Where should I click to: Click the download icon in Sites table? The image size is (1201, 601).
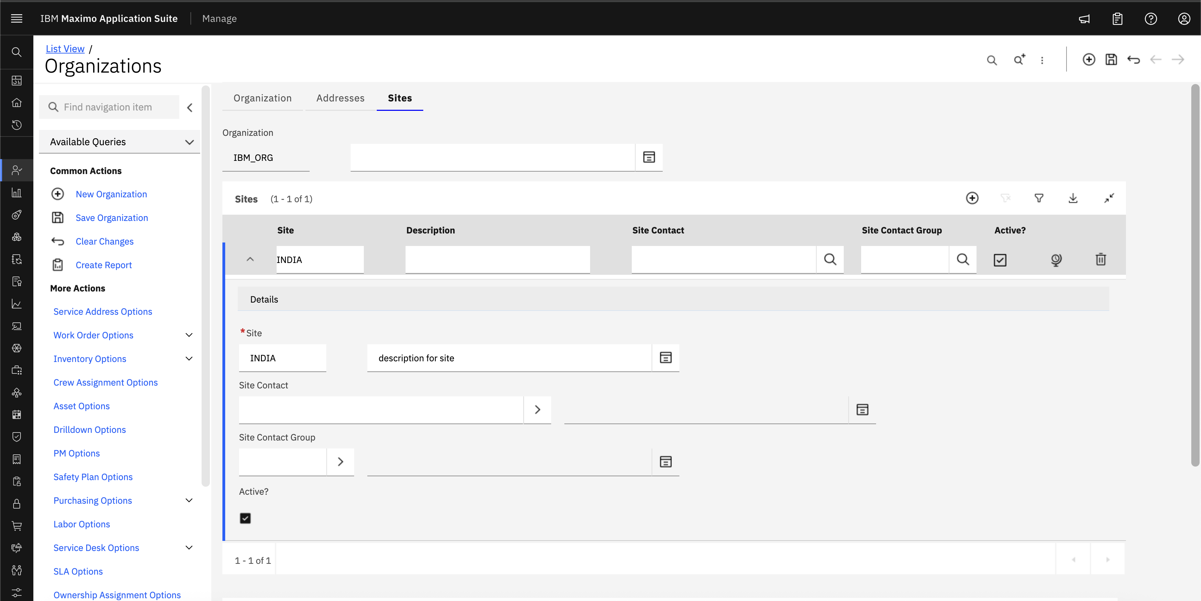coord(1073,198)
